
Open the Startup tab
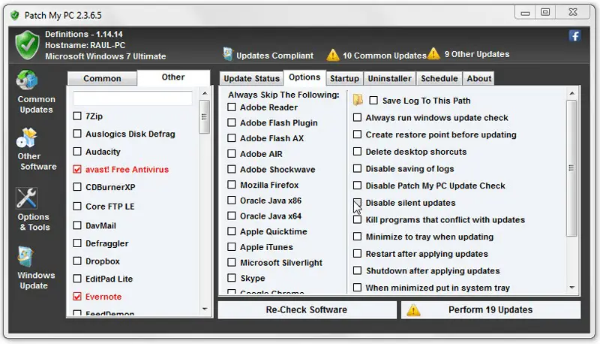click(344, 79)
